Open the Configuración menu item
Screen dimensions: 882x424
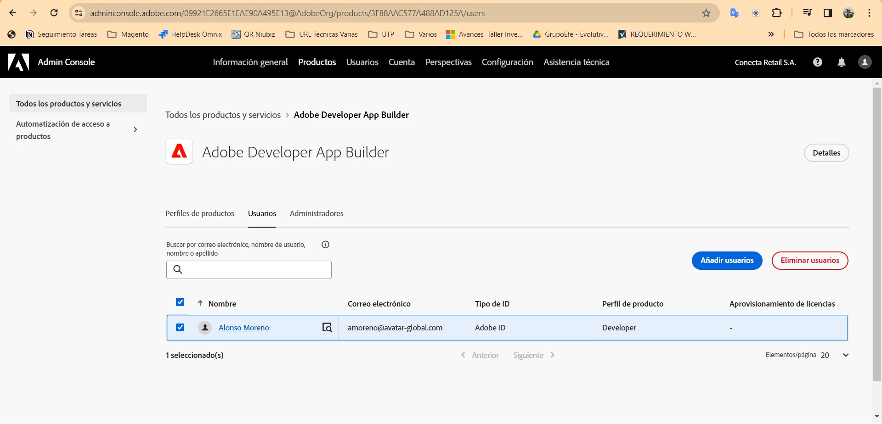pos(508,62)
